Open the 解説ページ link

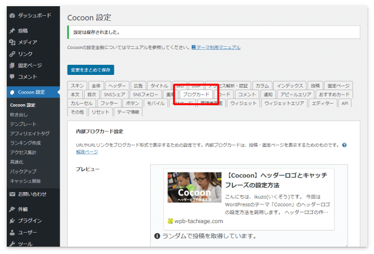(87, 151)
